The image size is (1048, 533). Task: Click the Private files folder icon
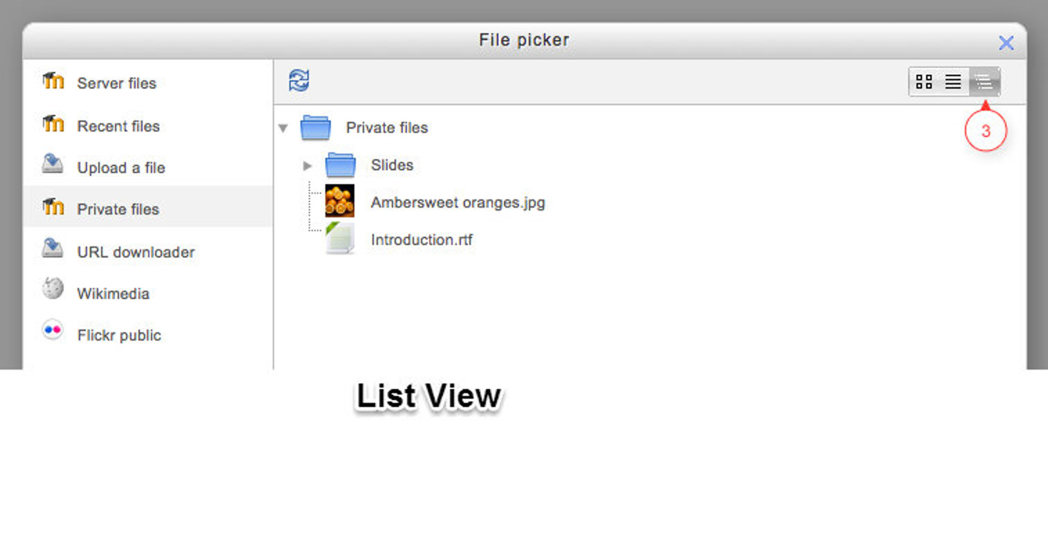(x=316, y=128)
